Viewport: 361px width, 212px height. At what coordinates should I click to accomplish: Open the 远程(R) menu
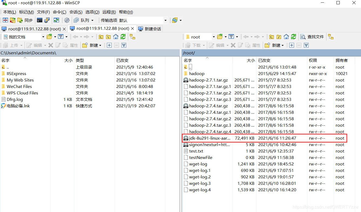click(109, 12)
